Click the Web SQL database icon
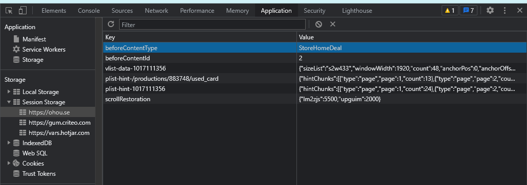This screenshot has width=527, height=185. [16, 153]
